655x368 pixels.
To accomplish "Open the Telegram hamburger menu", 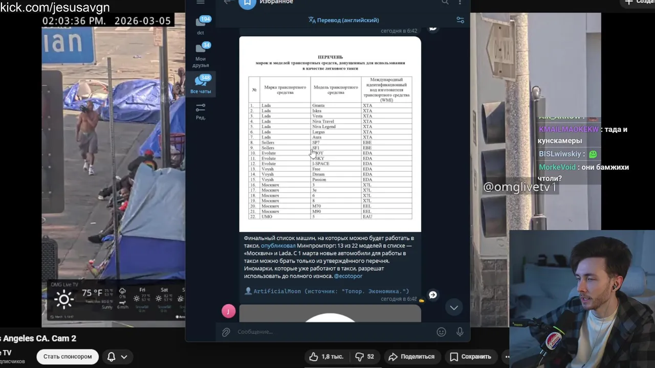I will click(201, 2).
